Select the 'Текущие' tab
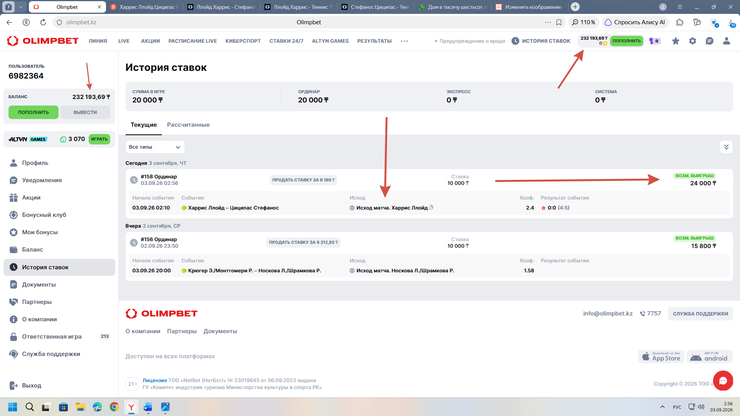This screenshot has height=416, width=740. point(144,125)
